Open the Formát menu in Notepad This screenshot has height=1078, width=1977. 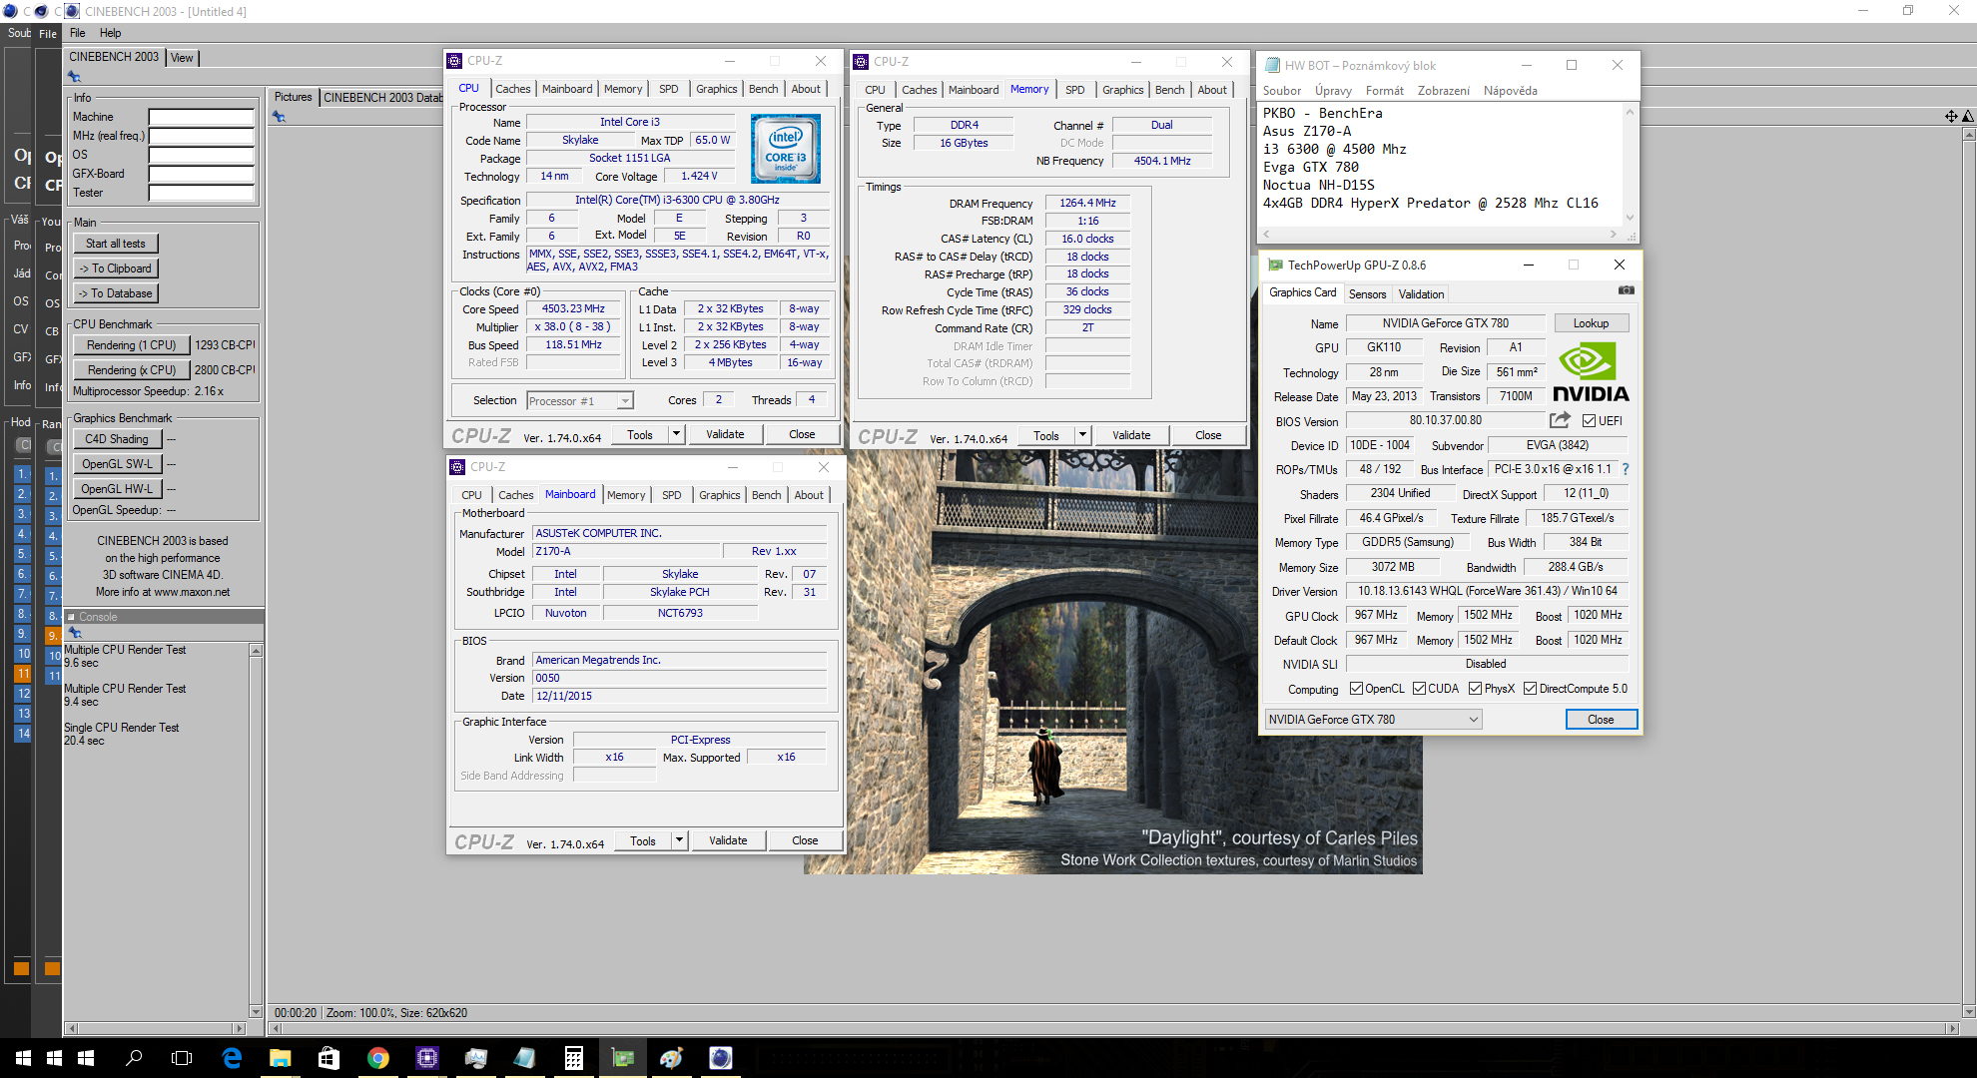pyautogui.click(x=1384, y=91)
